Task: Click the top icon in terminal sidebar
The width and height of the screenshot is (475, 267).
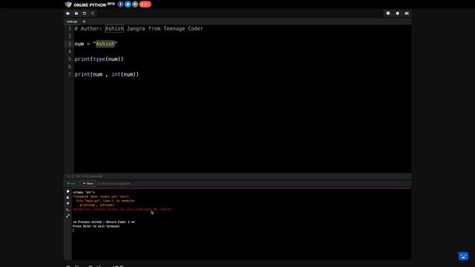Action: click(68, 191)
